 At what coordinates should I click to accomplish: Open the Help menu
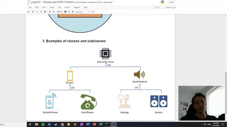tap(85, 7)
